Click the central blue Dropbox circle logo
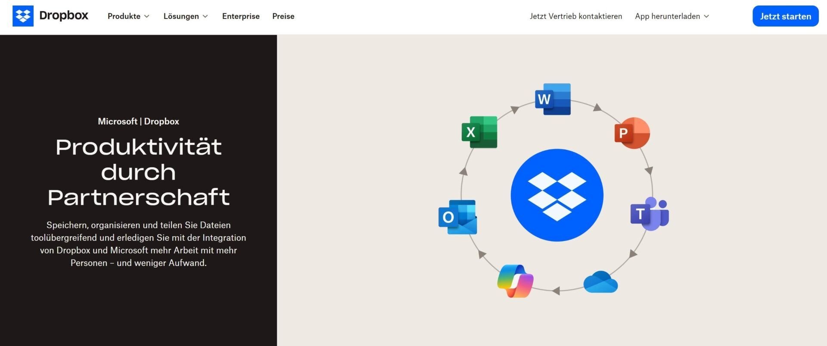 (557, 195)
